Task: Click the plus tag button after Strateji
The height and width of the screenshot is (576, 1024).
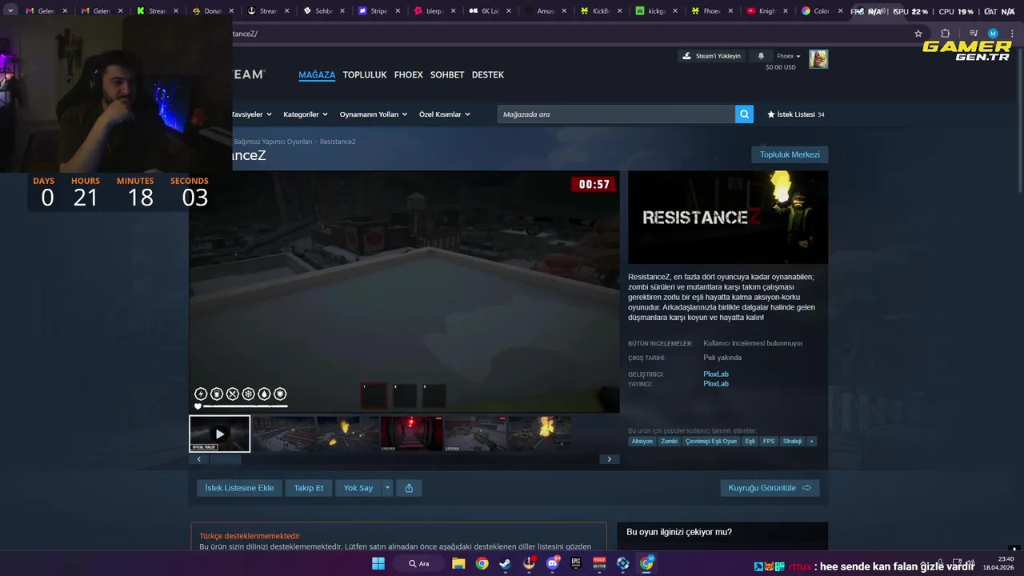Action: click(x=811, y=442)
